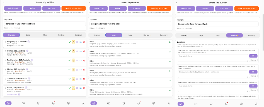Open the chef hat icon in the Review panel's bottom bar
Screen dimensions: 264x107
pos(211,104)
